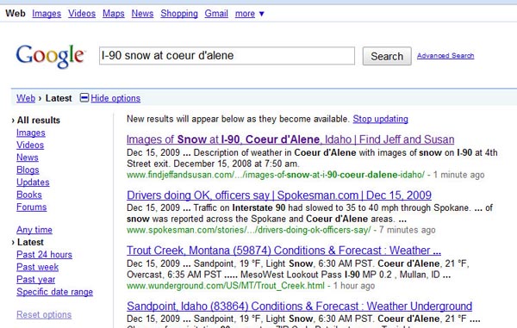
Task: Click the Google logo
Action: (x=50, y=56)
